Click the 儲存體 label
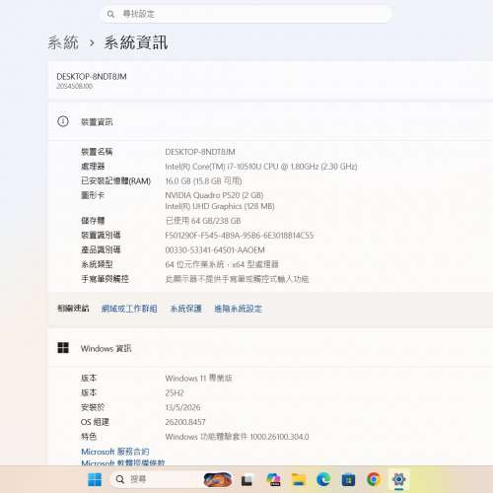 [93, 221]
